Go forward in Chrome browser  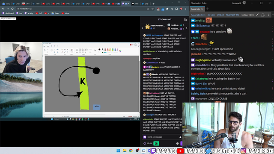[8, 9]
